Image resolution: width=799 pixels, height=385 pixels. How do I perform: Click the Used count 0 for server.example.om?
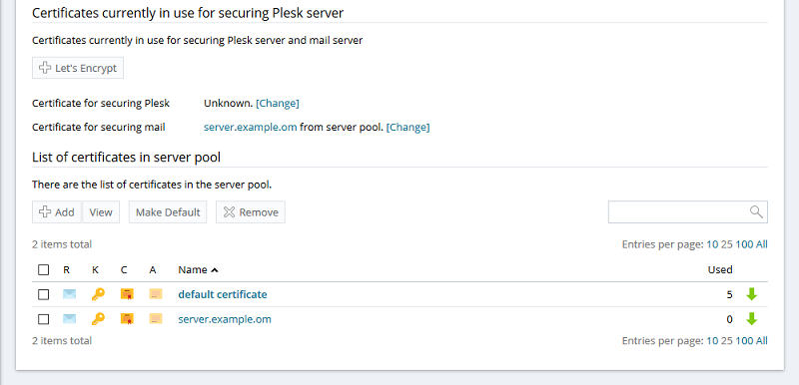click(730, 319)
